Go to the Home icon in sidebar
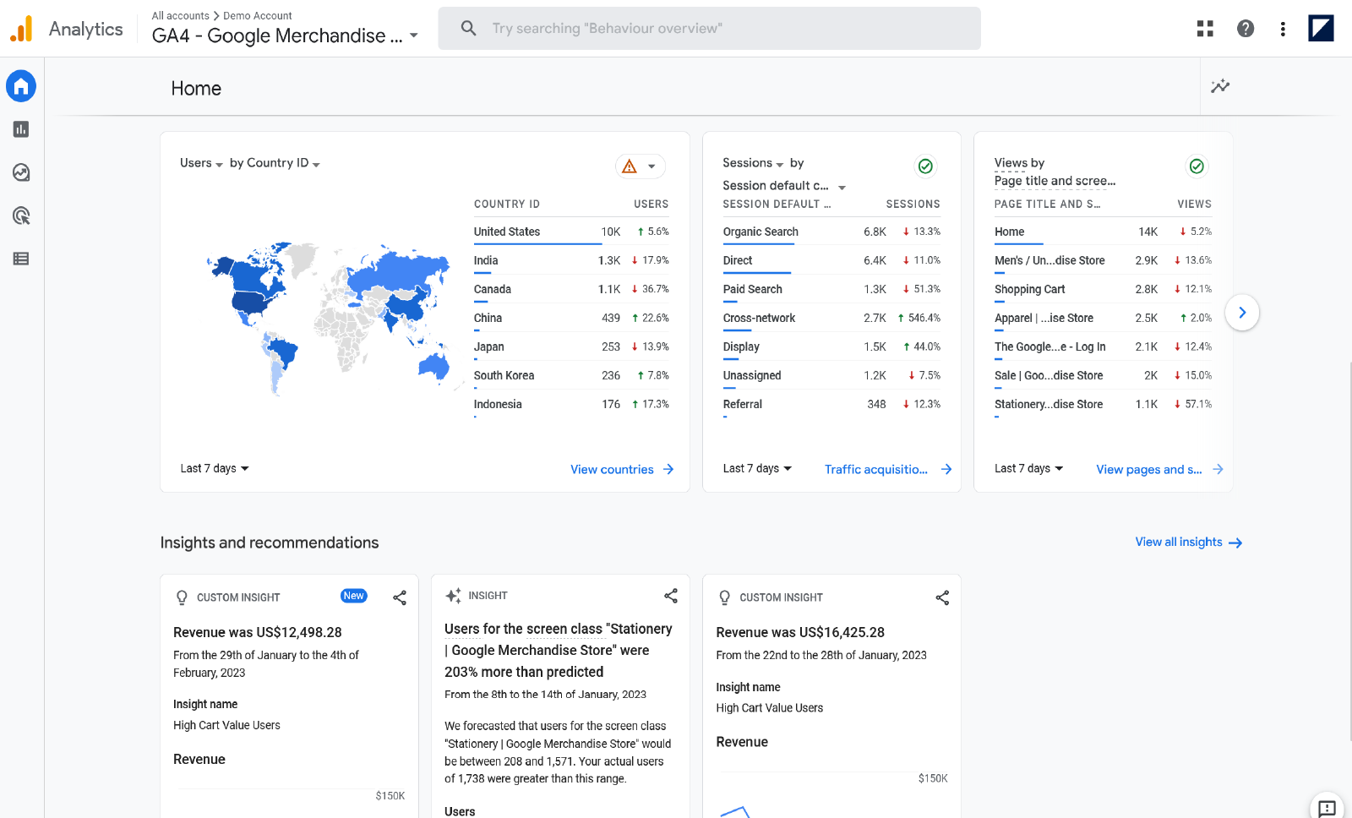 (x=21, y=86)
